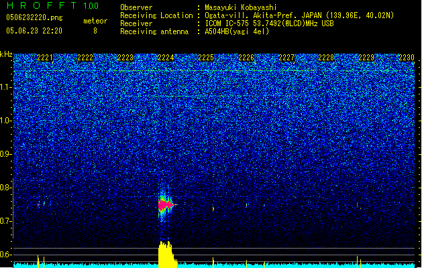Click the 0.6 kHz axis tick label
422x268 pixels.
[x=6, y=255]
